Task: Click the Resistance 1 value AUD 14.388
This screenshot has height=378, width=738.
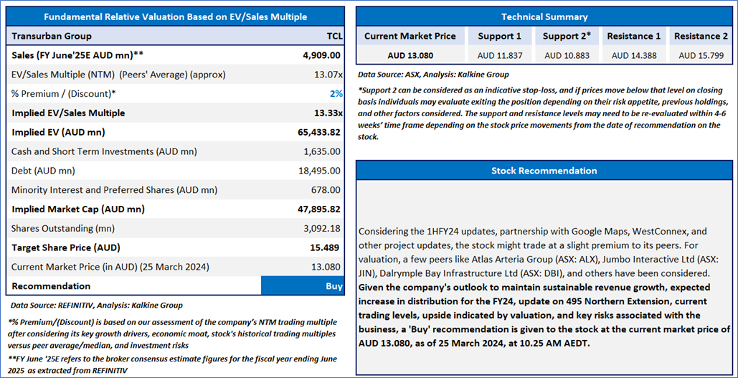Action: coord(633,55)
